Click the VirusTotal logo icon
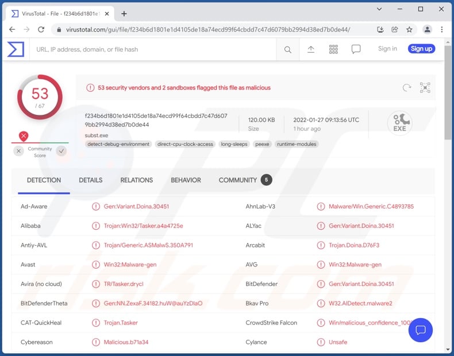This screenshot has width=454, height=356. click(x=16, y=49)
